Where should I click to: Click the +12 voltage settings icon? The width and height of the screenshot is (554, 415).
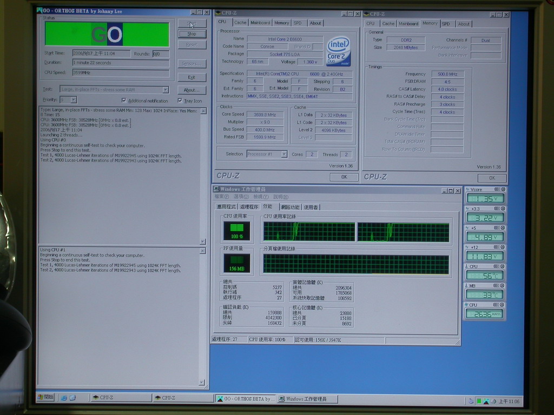[497, 247]
